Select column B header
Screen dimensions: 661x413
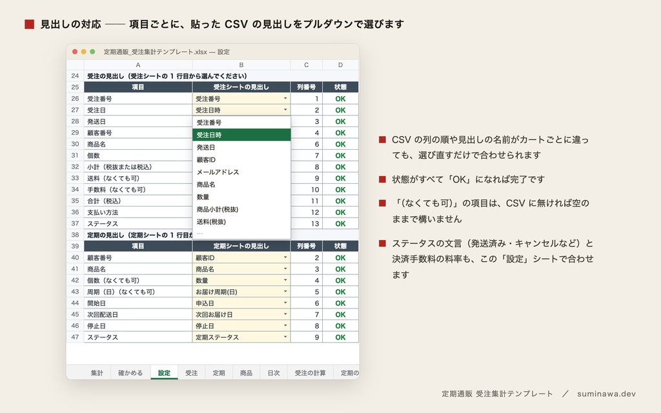[241, 65]
